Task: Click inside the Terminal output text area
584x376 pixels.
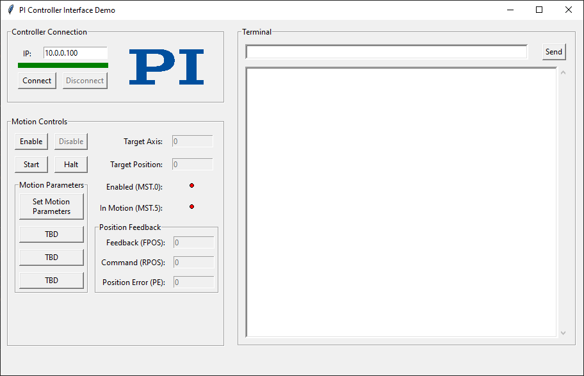Action: pos(401,202)
